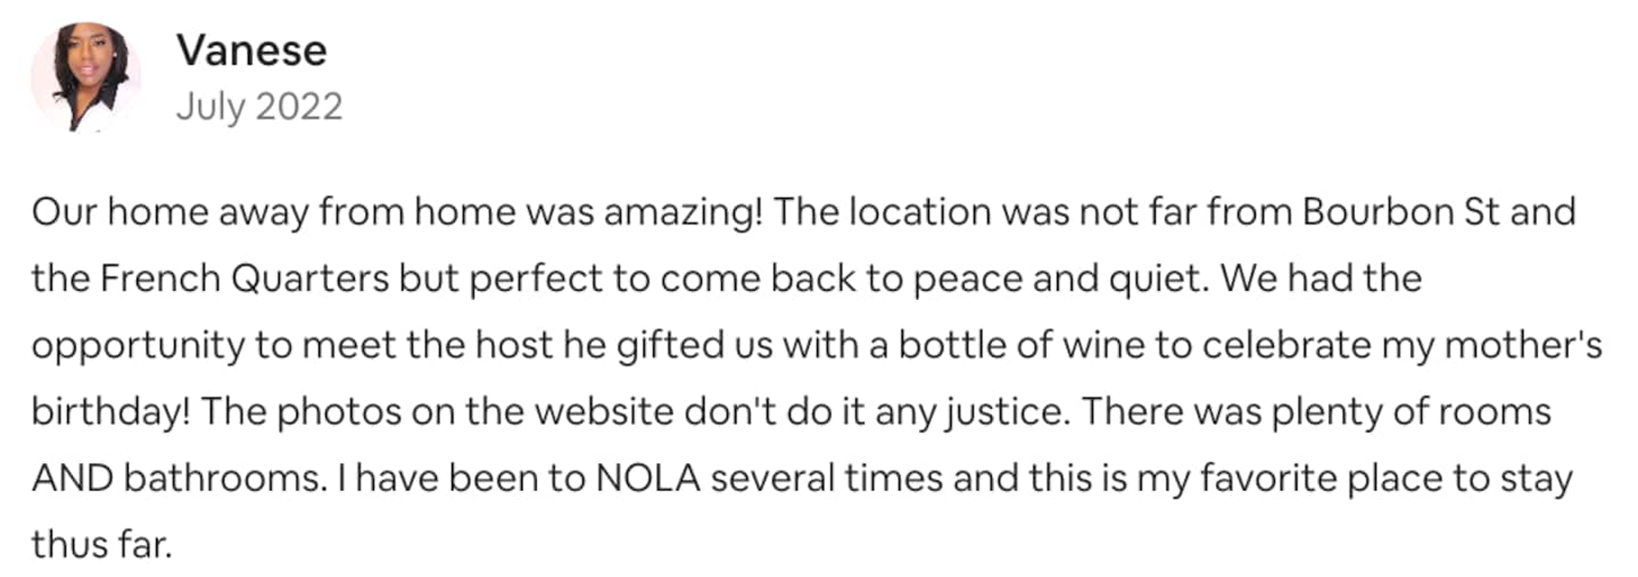This screenshot has width=1638, height=577.
Task: Click the word "NOLA" in the review
Action: (648, 478)
